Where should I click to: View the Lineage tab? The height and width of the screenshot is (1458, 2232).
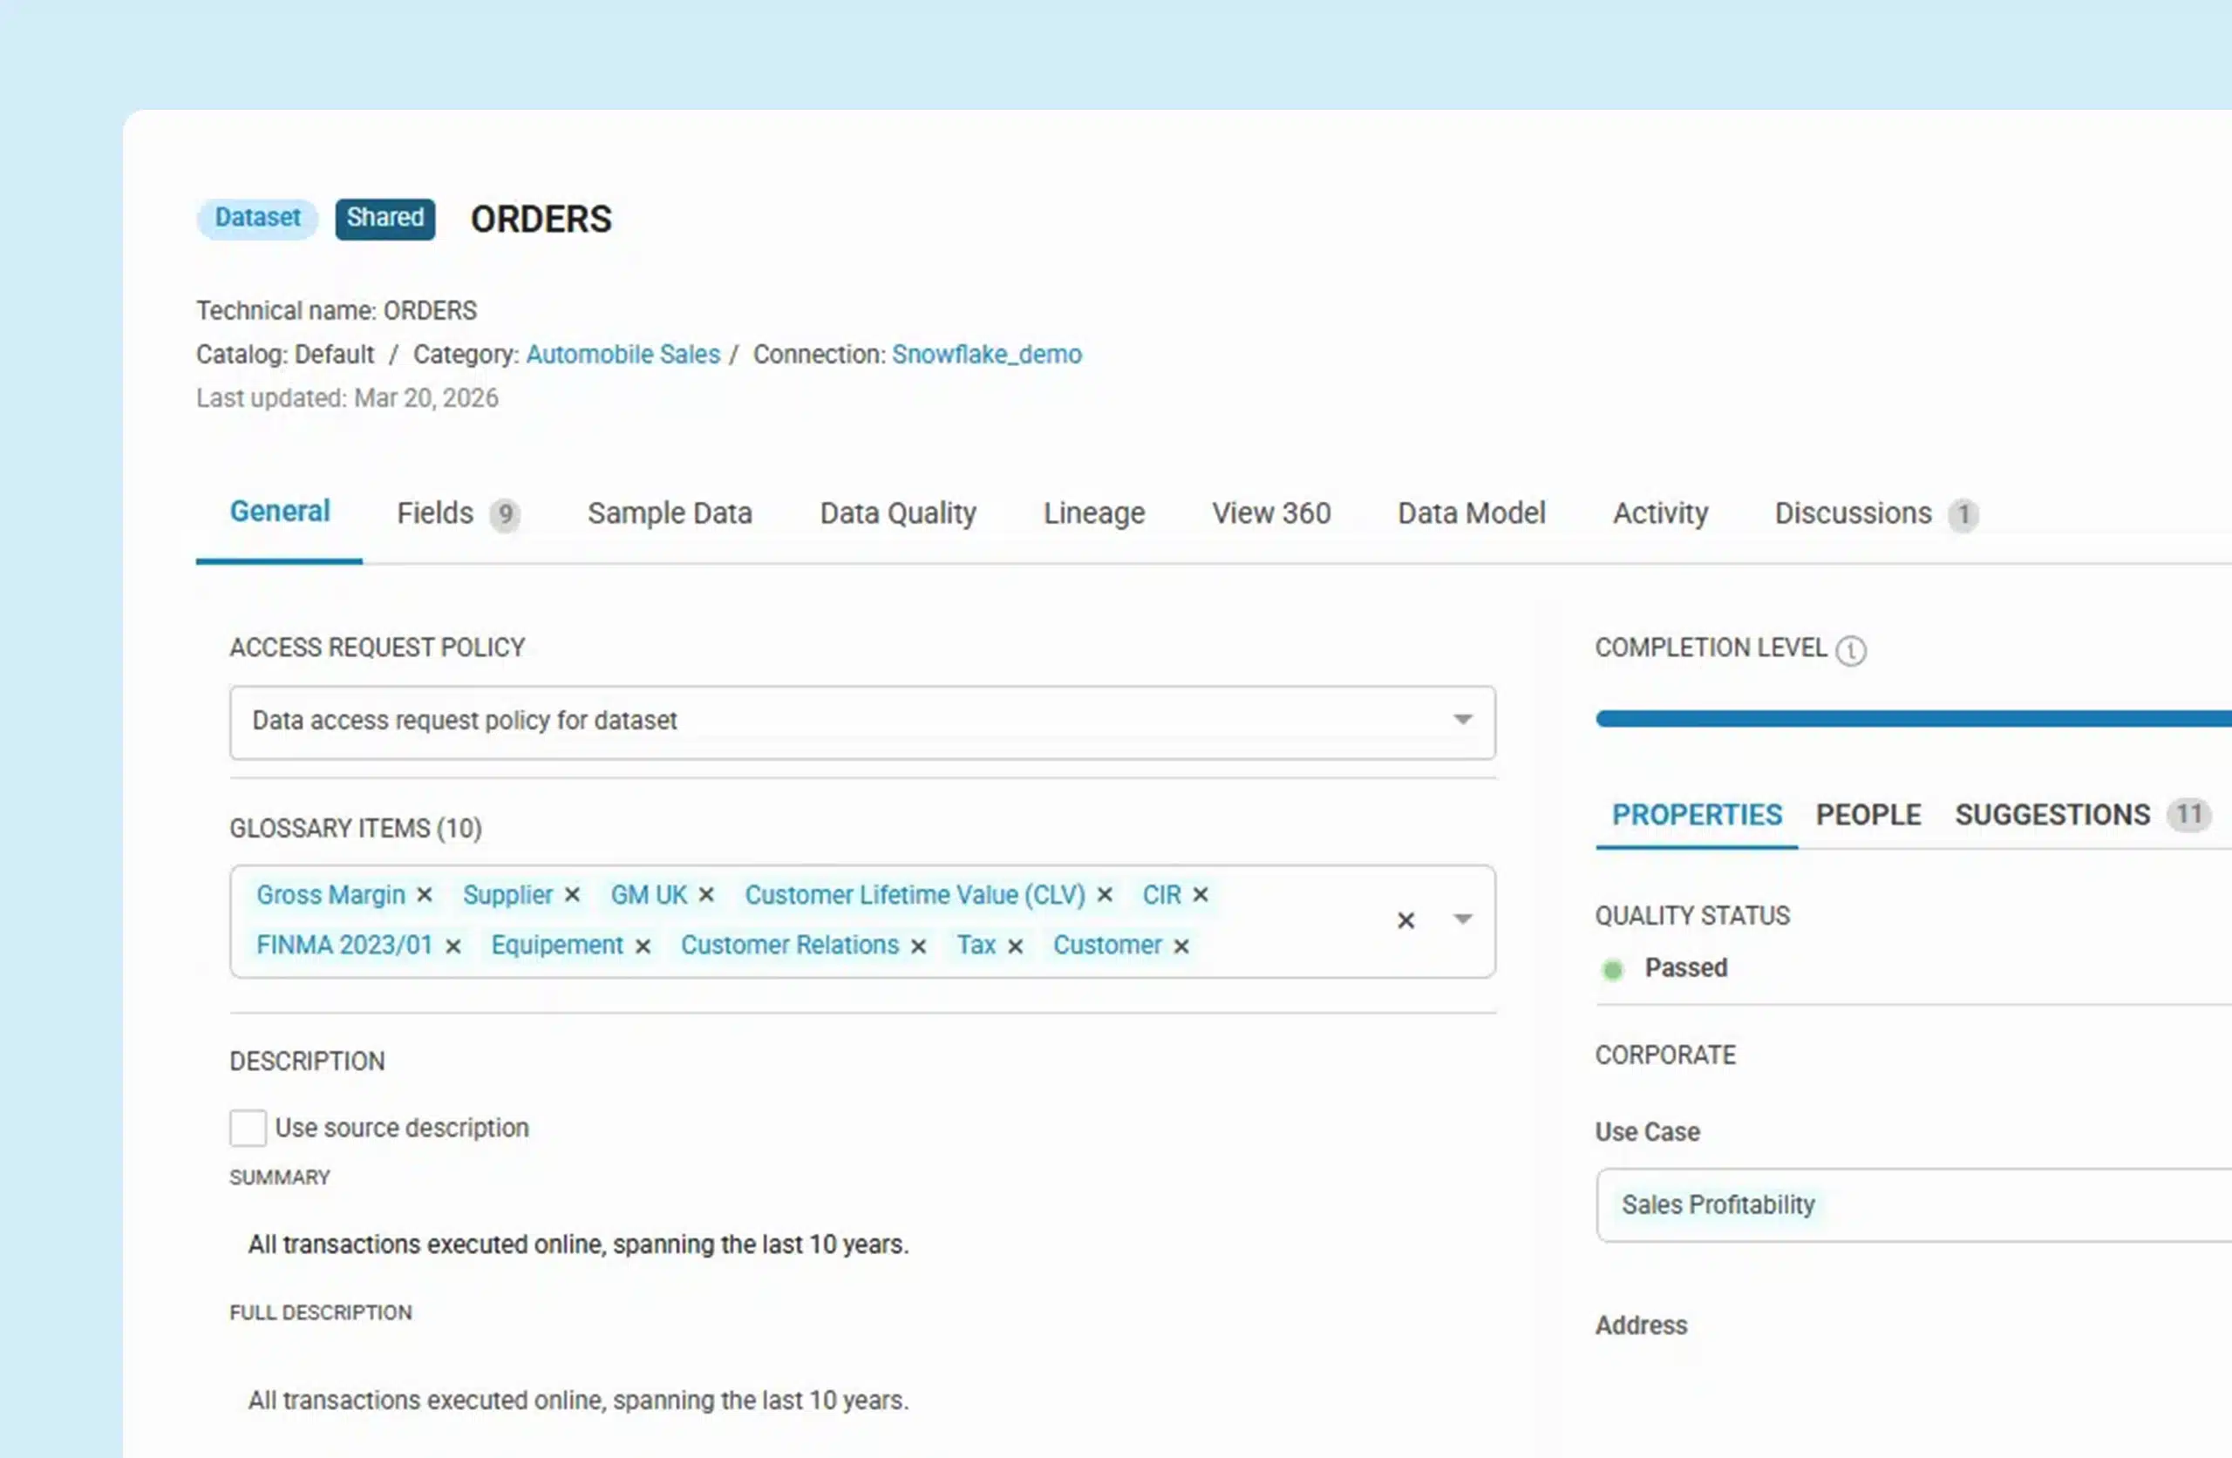pyautogui.click(x=1094, y=514)
